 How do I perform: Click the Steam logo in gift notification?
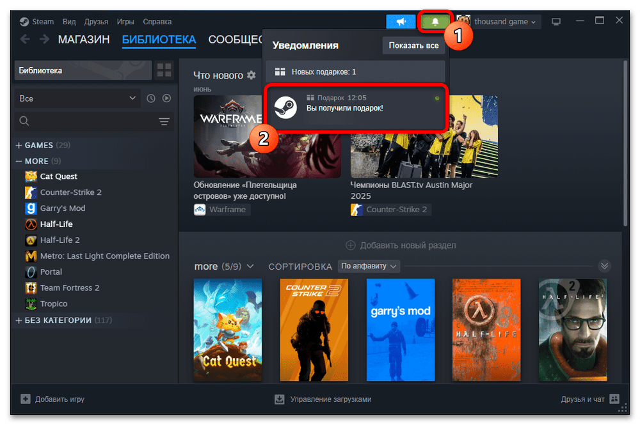pyautogui.click(x=285, y=107)
